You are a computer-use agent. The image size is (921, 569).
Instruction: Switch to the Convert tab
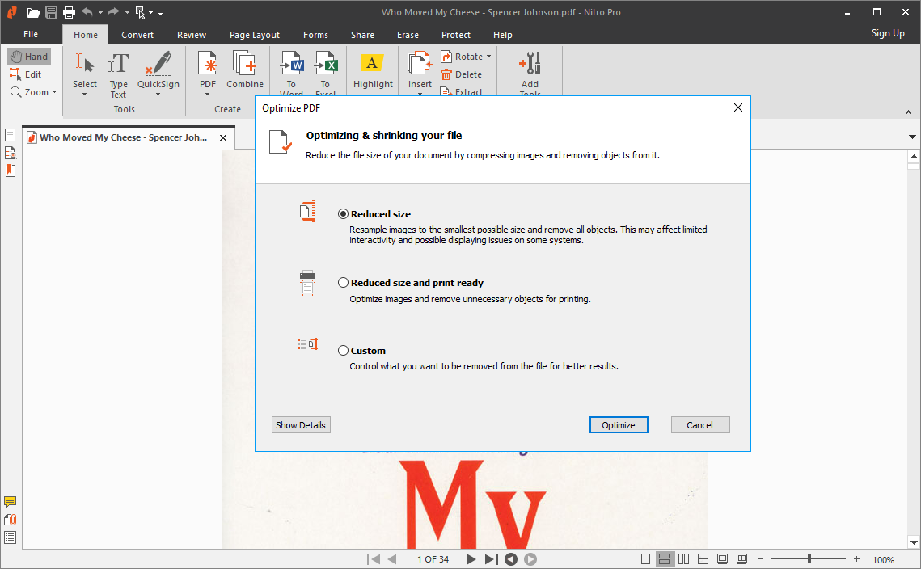pyautogui.click(x=137, y=35)
